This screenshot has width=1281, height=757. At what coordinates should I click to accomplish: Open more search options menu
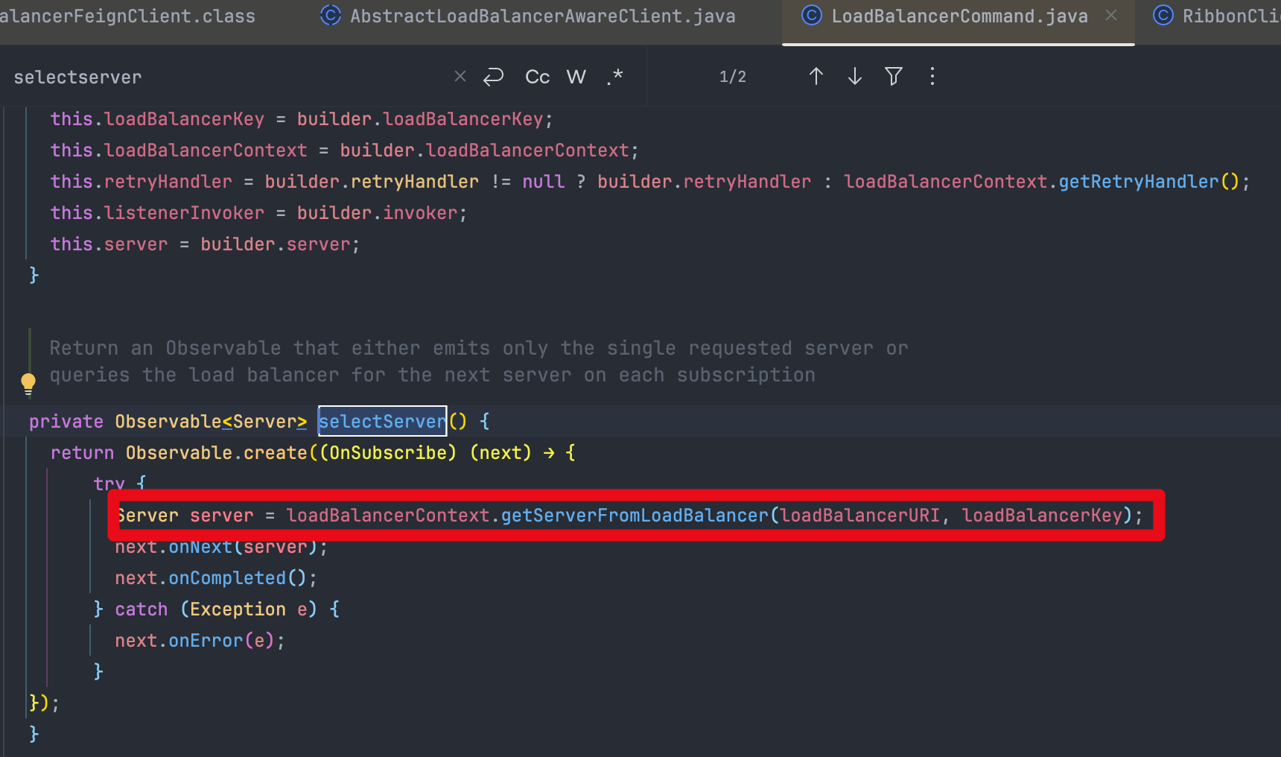[x=932, y=76]
